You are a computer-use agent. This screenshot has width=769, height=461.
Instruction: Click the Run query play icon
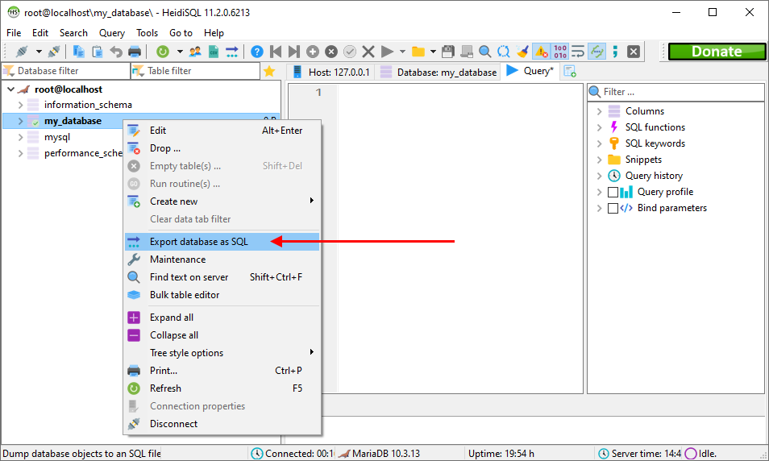point(388,52)
